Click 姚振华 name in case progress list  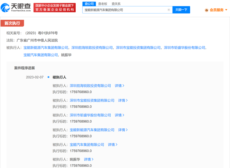pos(75,159)
